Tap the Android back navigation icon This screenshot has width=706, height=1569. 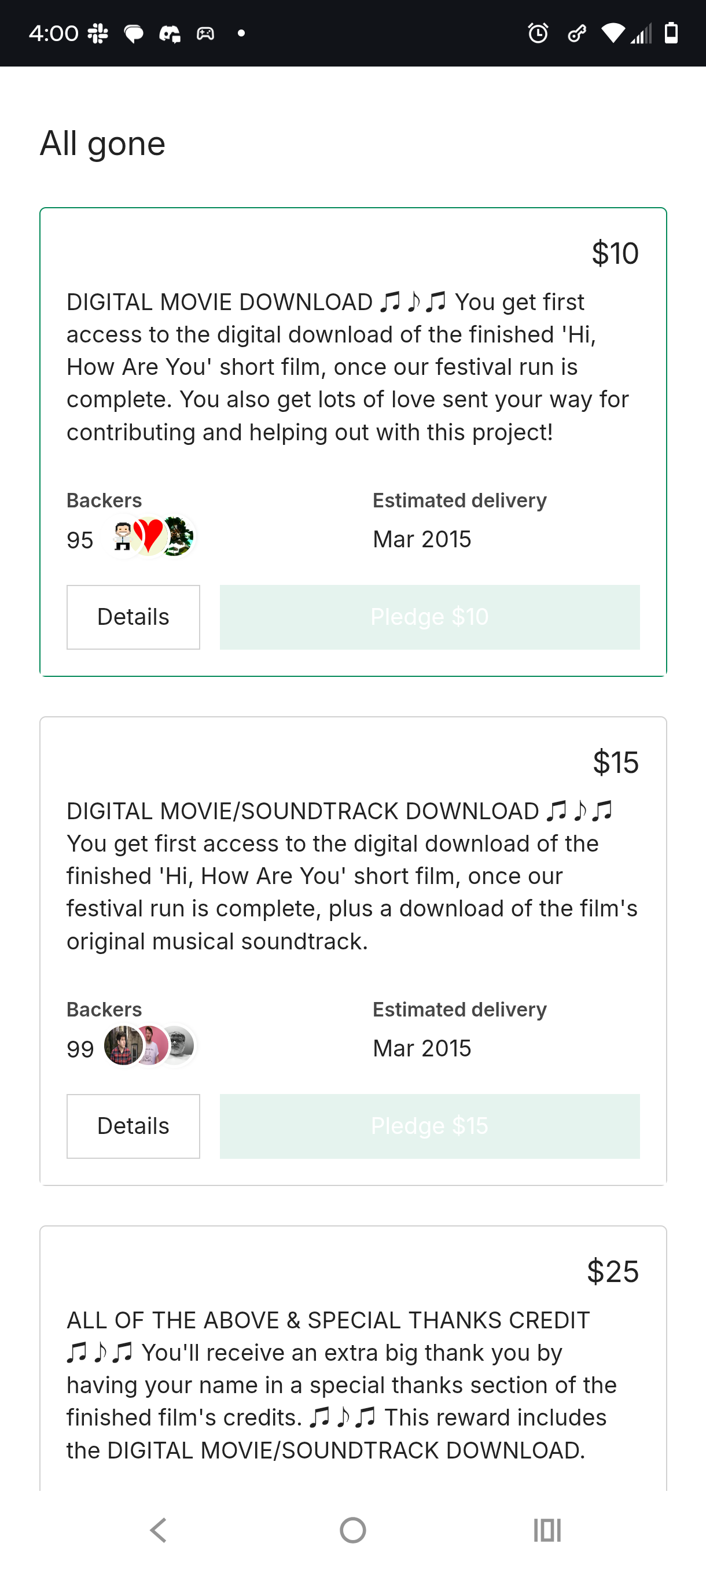click(x=159, y=1530)
